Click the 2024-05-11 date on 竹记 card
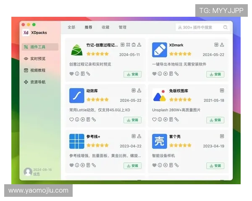Image resolution: width=252 pixels, height=201 pixels. [x=129, y=55]
